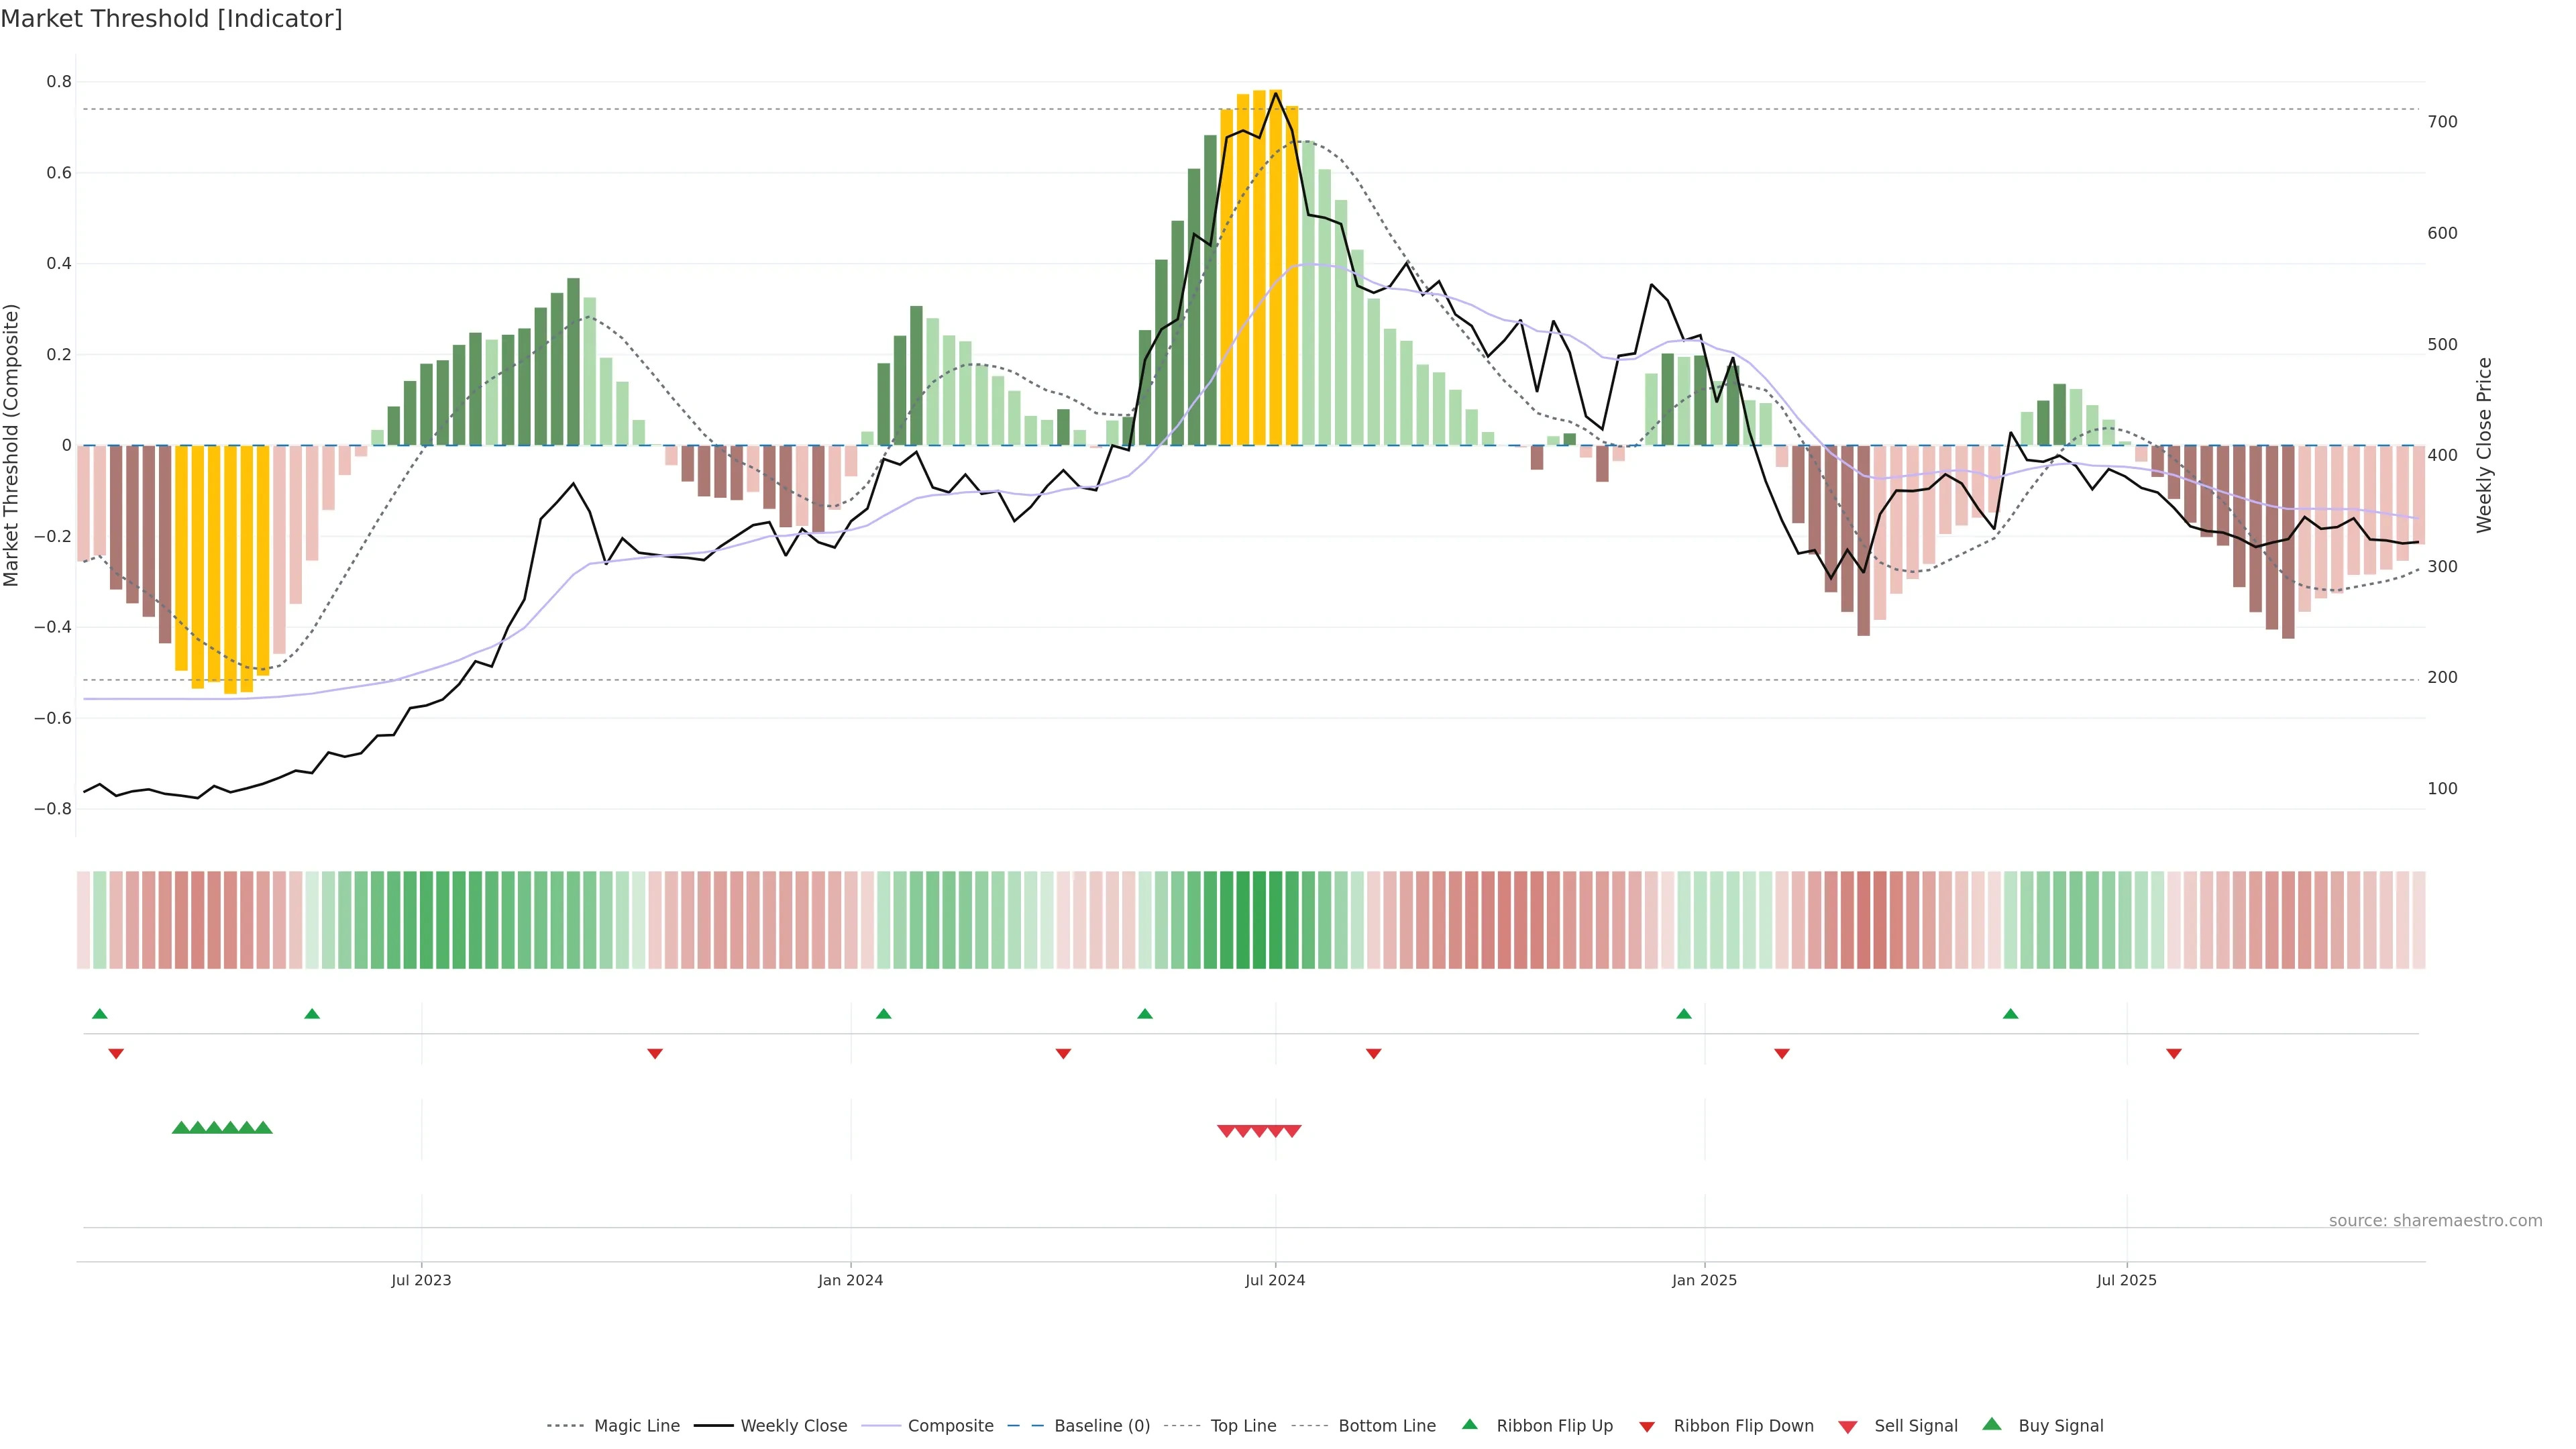Screen dimensions: 2576x1449
Task: Click the first green buy signal marker
Action: [181, 1128]
